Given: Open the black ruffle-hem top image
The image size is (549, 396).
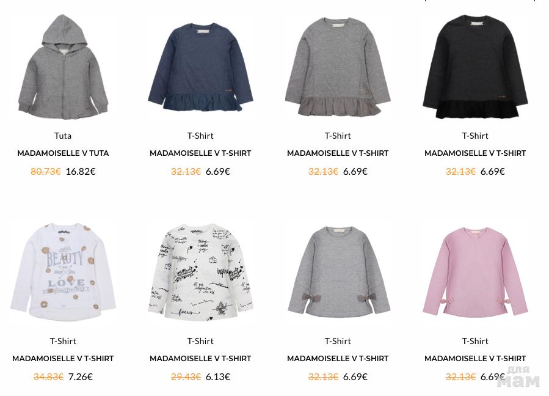Looking at the screenshot, I should 475,67.
